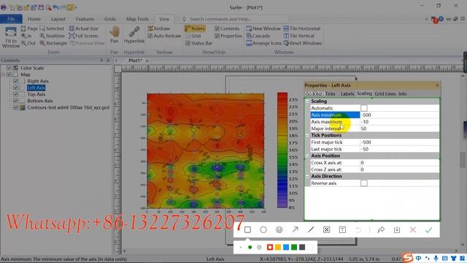Toggle the Contents panel checkbox

click(217, 28)
